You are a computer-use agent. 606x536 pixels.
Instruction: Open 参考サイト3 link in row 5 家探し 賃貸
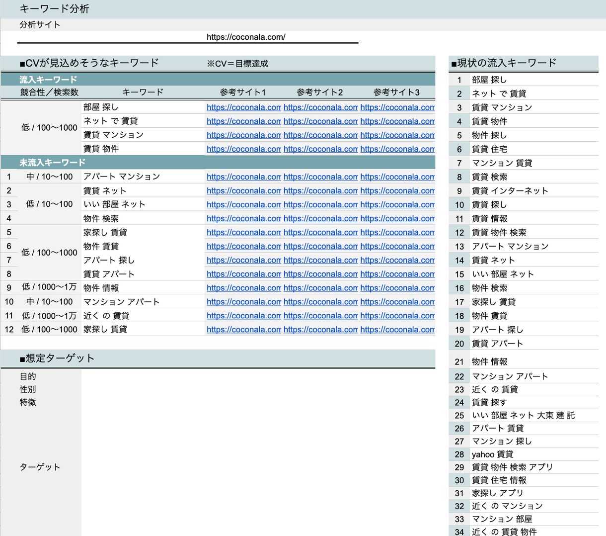tap(397, 232)
